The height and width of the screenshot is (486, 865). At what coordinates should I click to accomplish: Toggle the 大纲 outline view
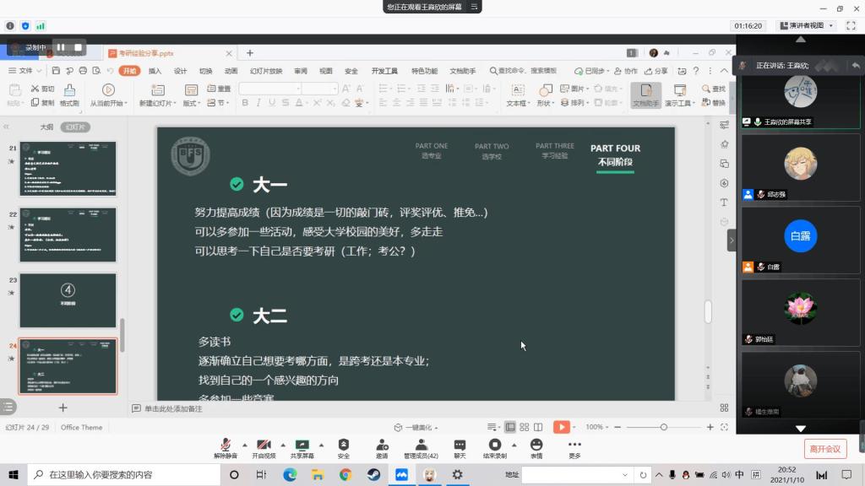46,127
